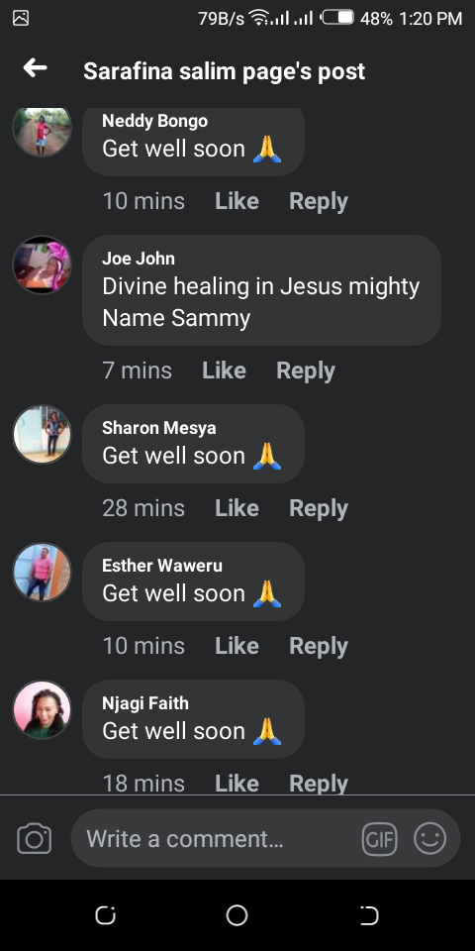Open Neddy Bongo's profile picture
Viewport: 475px width, 951px height.
tap(43, 128)
